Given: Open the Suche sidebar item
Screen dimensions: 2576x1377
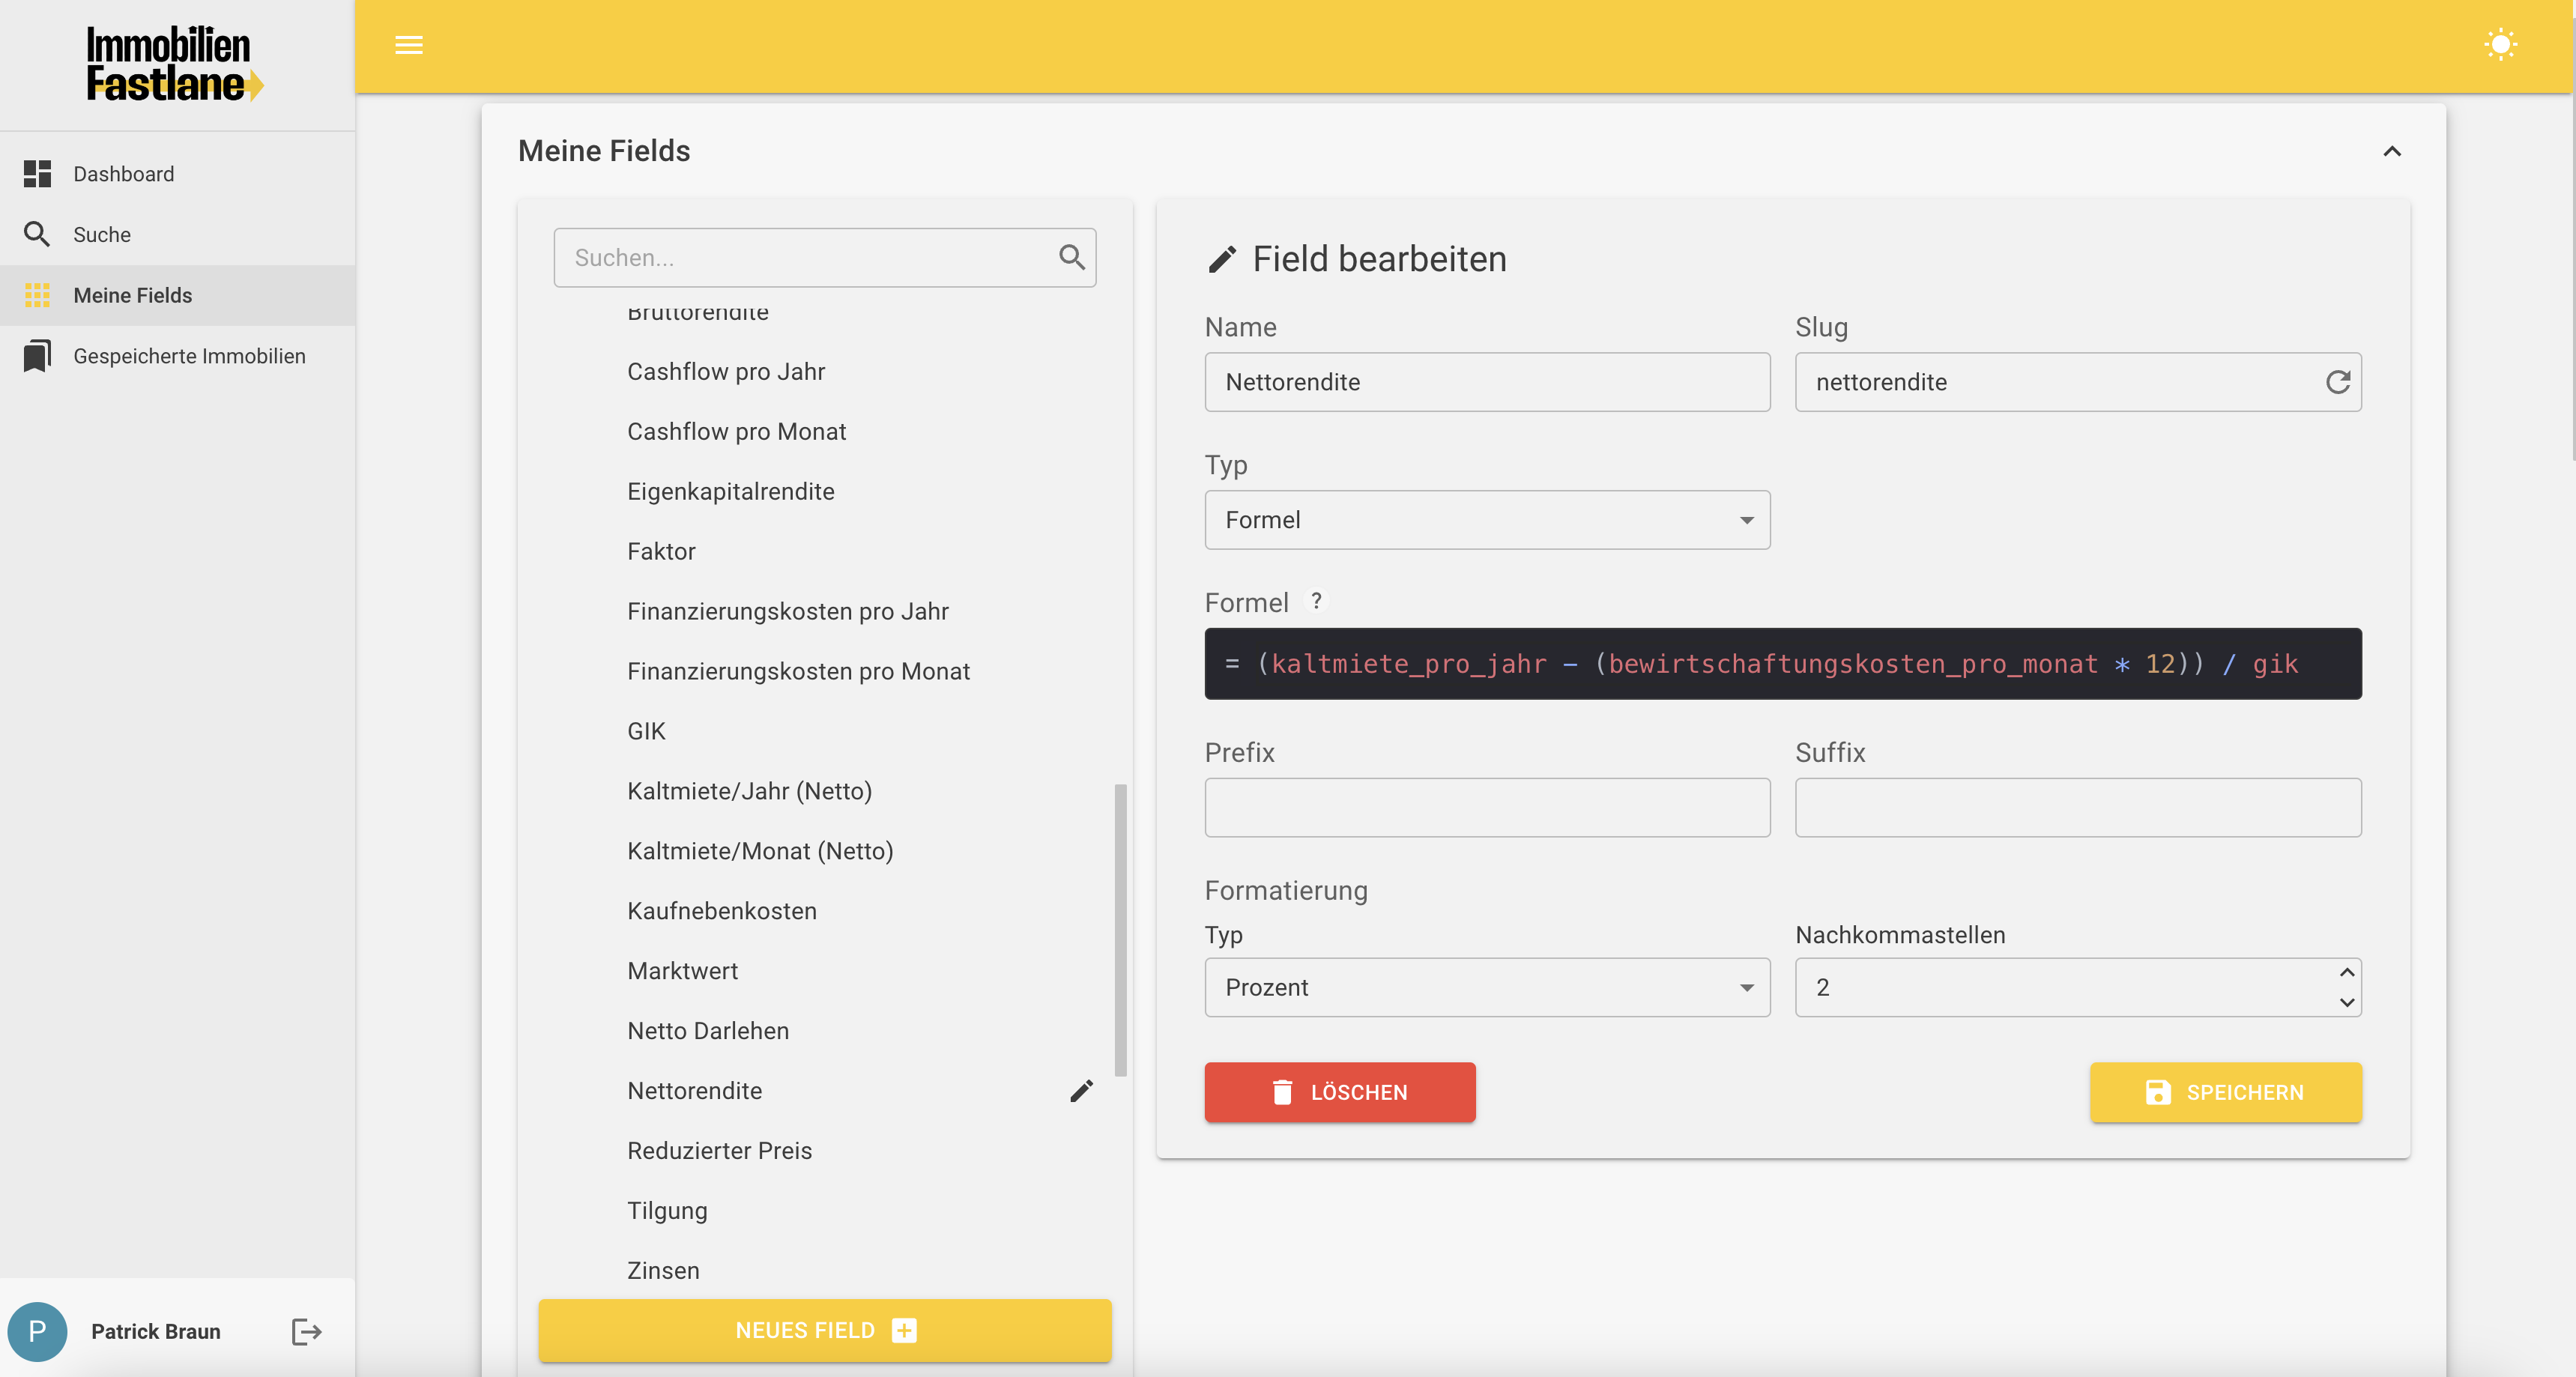Looking at the screenshot, I should tap(102, 235).
